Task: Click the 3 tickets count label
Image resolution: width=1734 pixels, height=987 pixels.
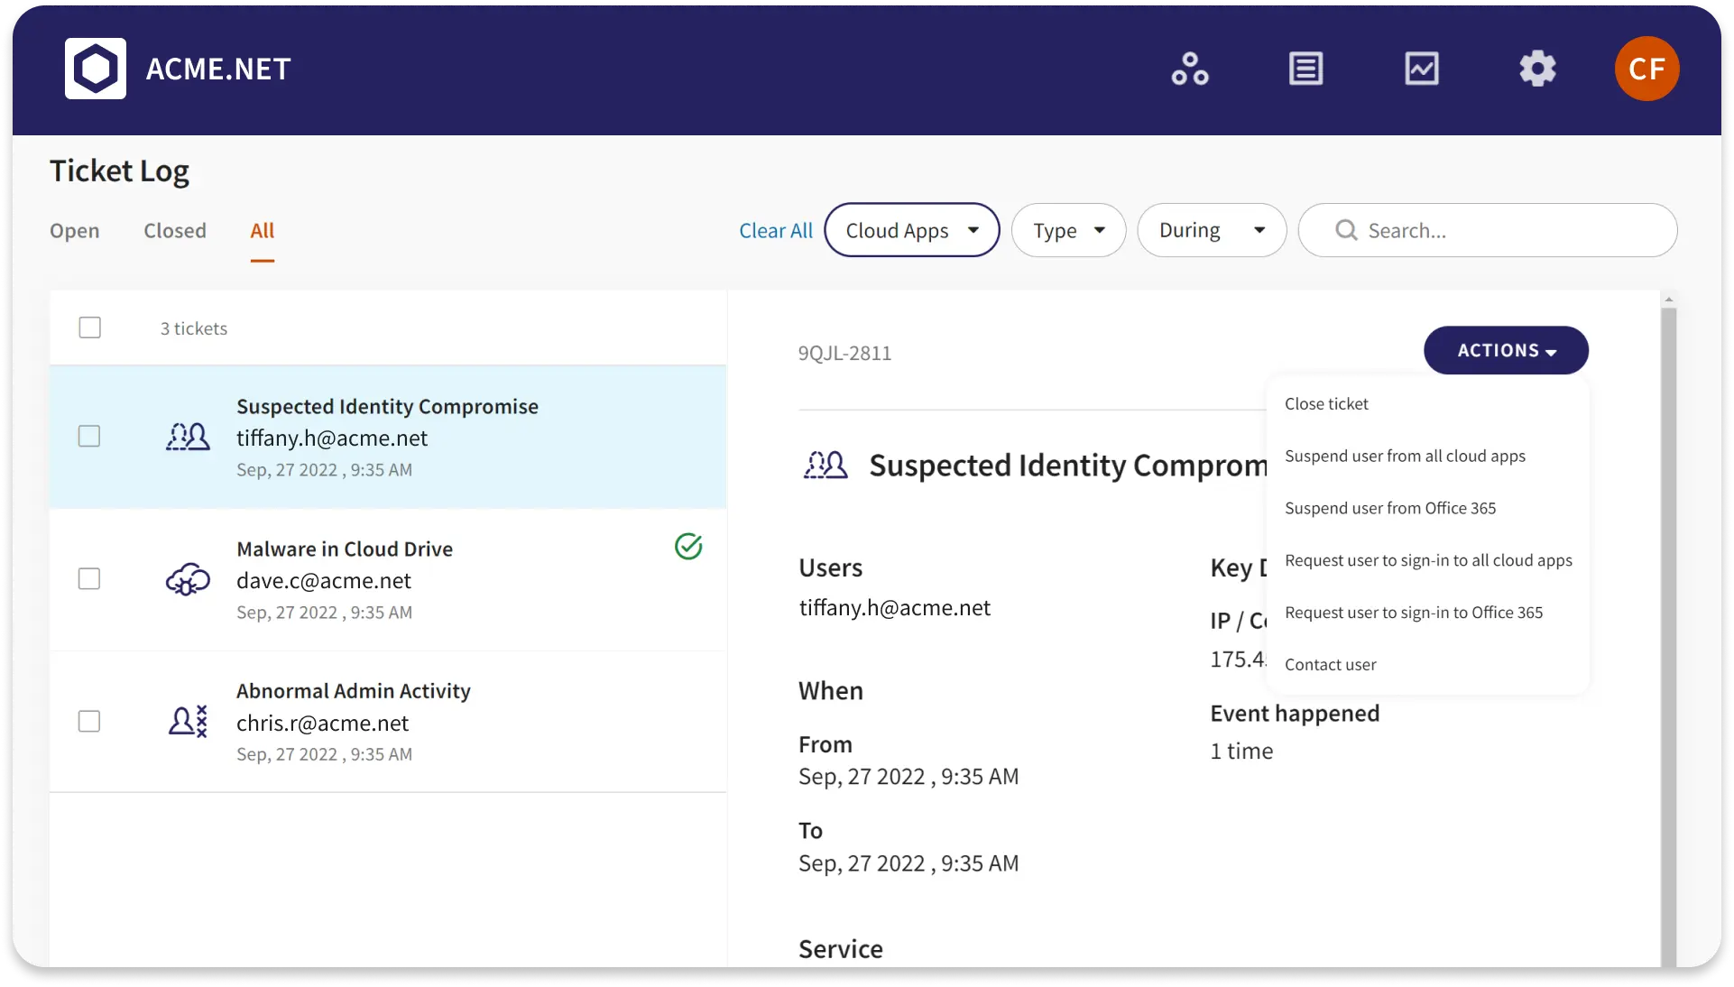Action: [x=194, y=328]
